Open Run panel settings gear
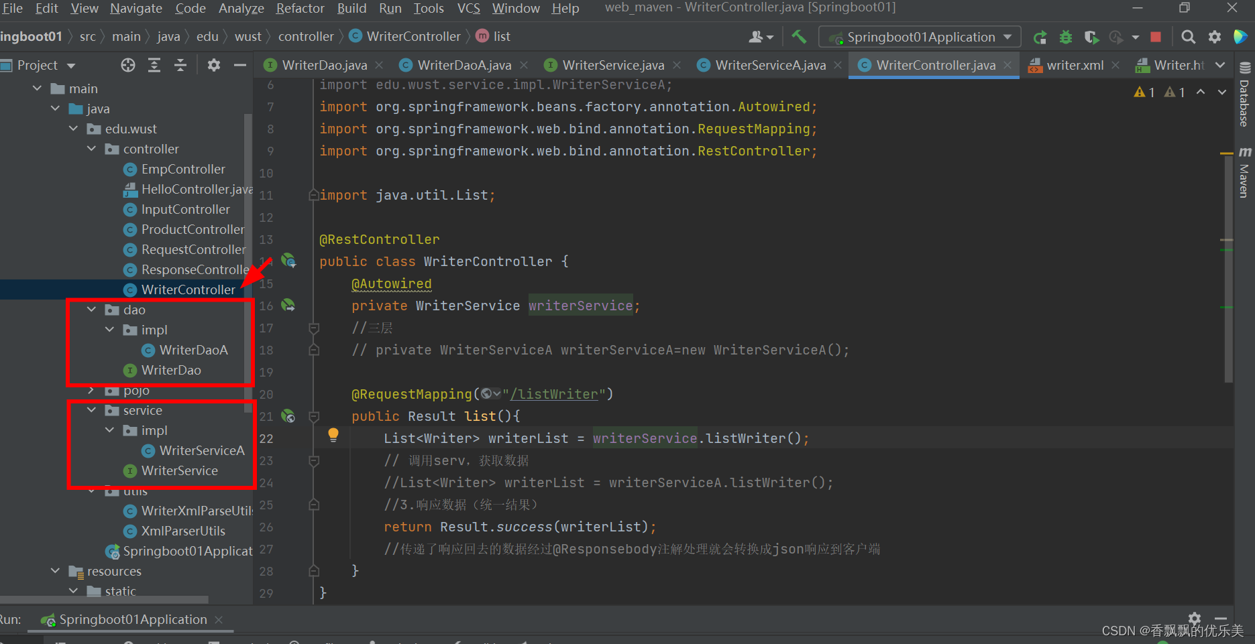The image size is (1255, 644). click(x=1195, y=618)
